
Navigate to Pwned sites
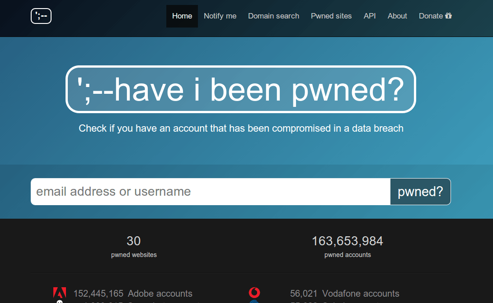click(x=331, y=16)
